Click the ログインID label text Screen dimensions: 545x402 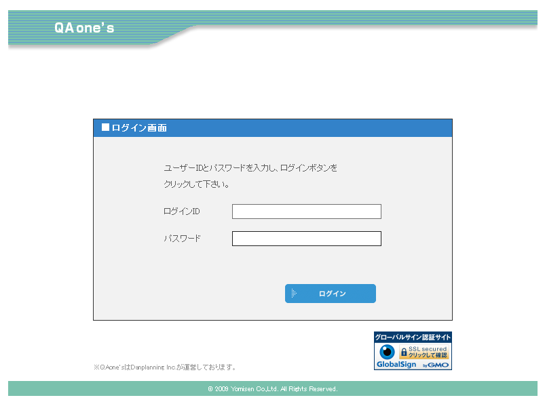[x=181, y=212]
